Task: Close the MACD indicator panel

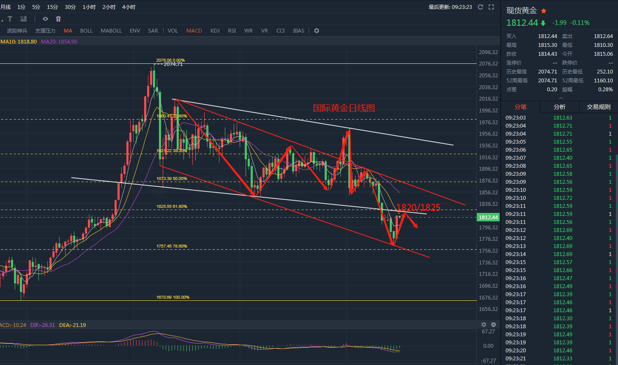Action: (493, 325)
